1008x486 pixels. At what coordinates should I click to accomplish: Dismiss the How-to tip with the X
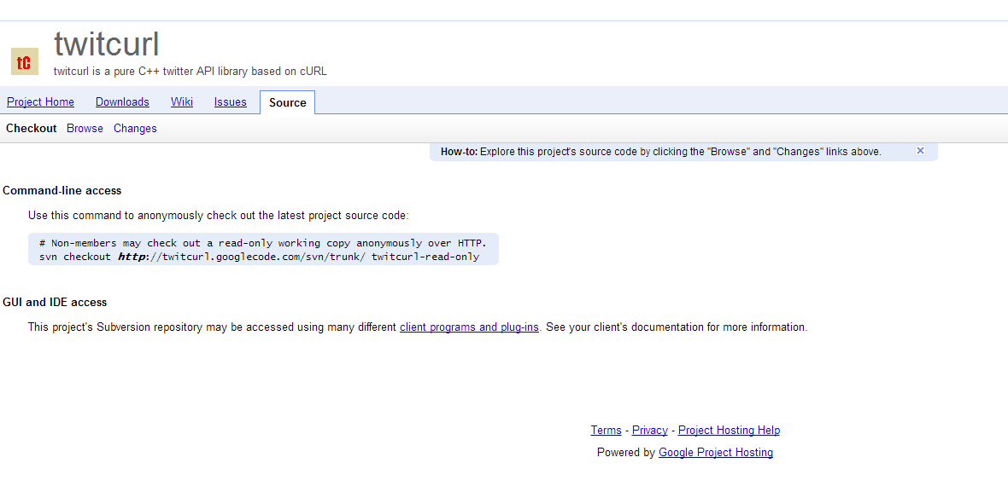click(920, 151)
